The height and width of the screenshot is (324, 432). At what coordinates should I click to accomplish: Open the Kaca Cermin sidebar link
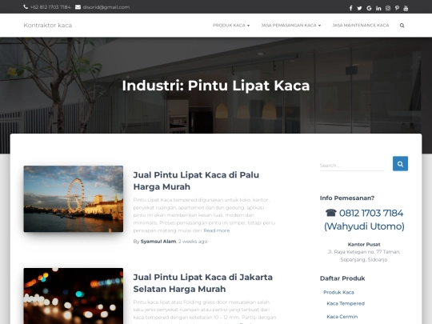click(342, 317)
